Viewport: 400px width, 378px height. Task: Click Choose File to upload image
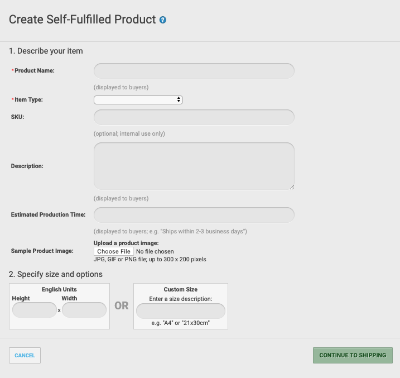[x=114, y=251]
